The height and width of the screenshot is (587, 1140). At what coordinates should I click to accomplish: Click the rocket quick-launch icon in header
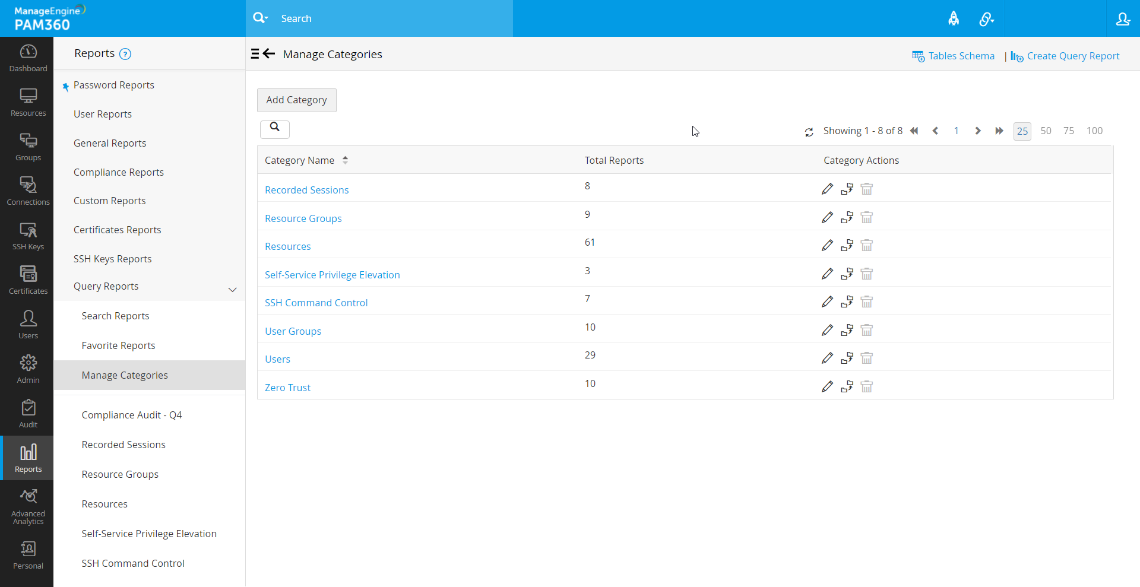coord(954,18)
